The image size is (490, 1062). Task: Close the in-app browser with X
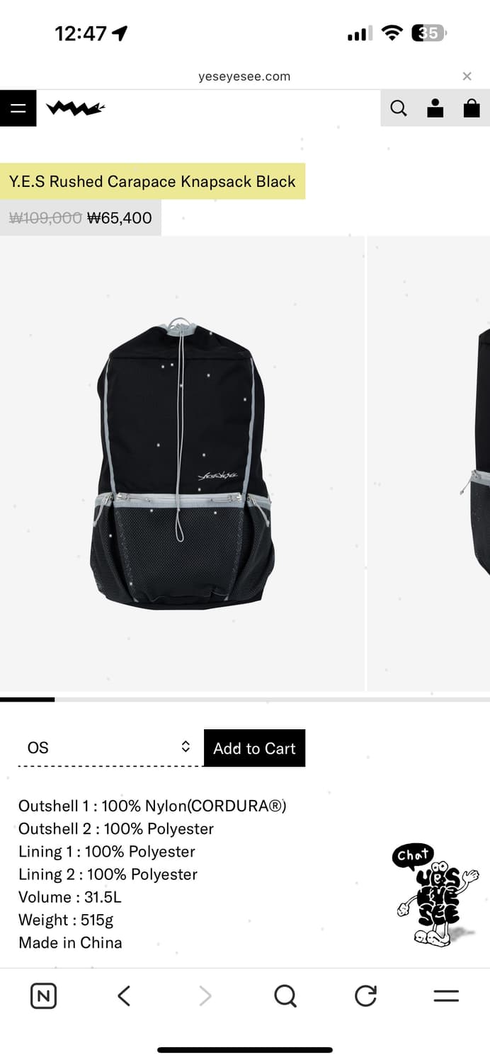(467, 76)
